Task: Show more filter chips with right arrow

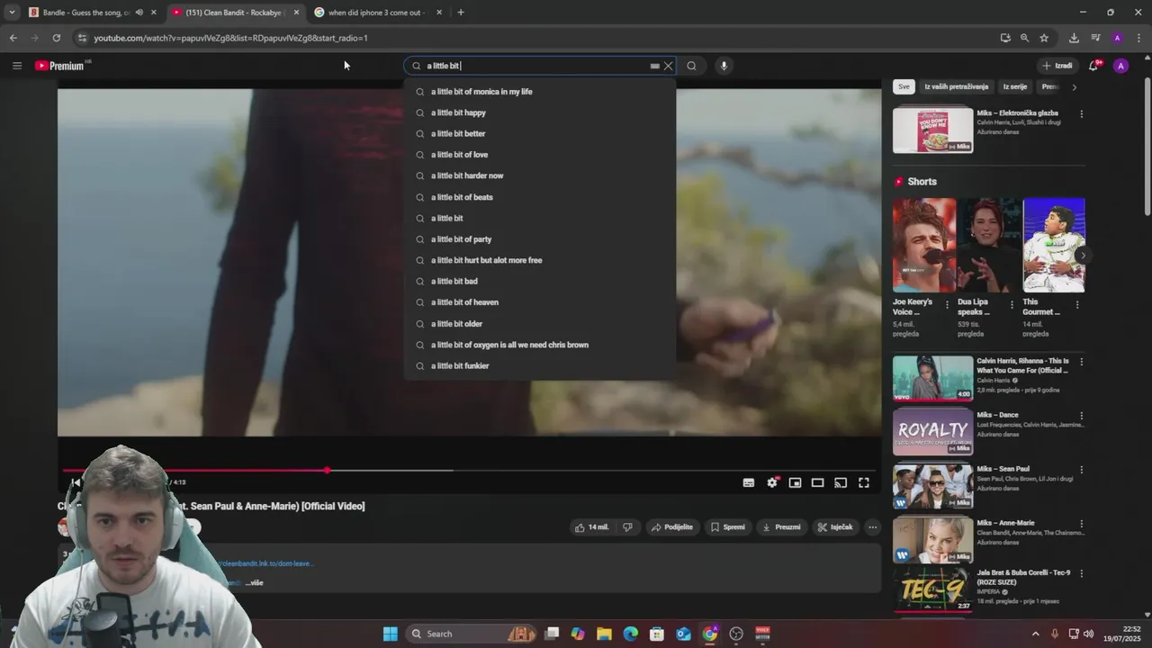Action: tap(1074, 86)
